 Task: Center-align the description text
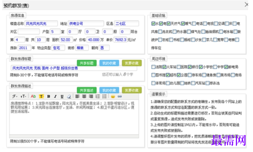84,96
